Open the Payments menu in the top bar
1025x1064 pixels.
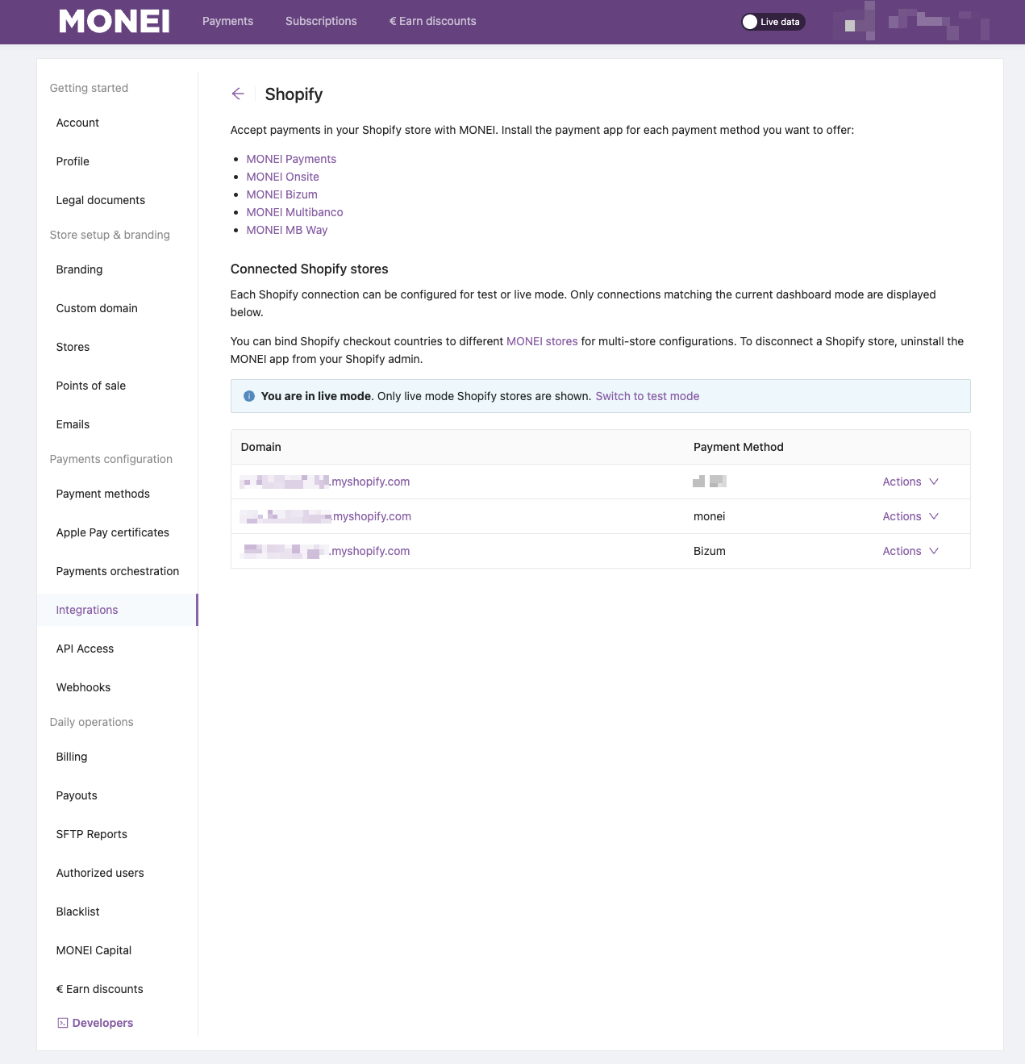227,21
